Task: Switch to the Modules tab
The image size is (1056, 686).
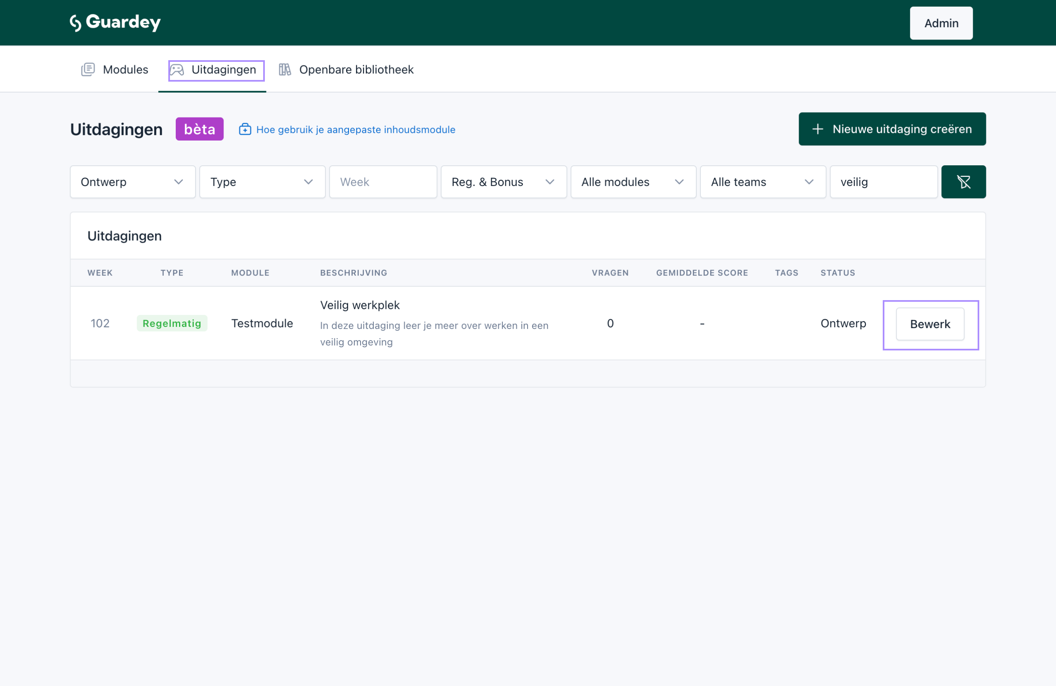Action: 125,70
